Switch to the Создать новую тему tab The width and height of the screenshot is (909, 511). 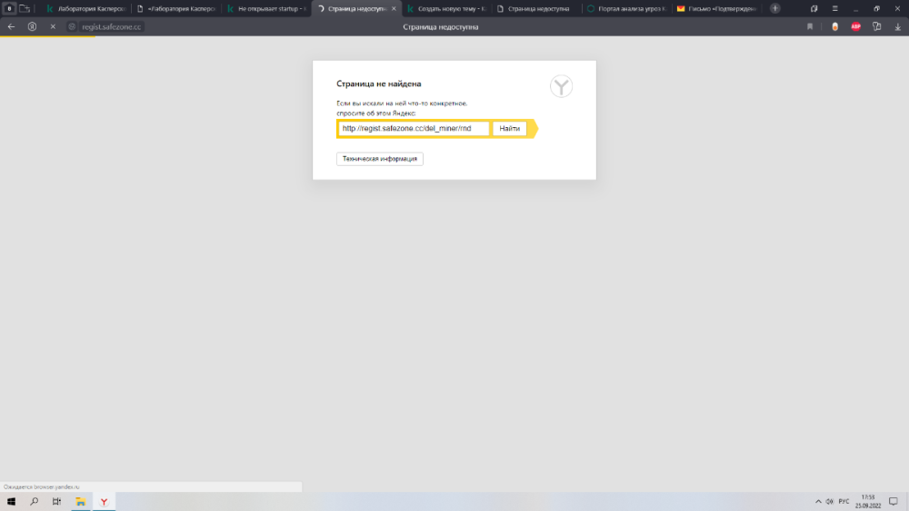click(446, 9)
